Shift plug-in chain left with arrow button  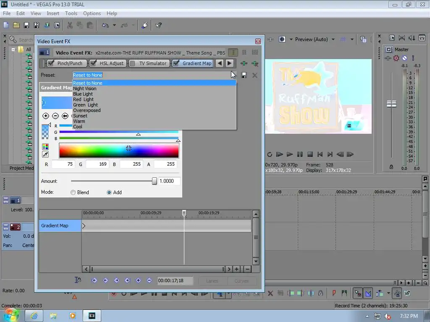point(219,63)
